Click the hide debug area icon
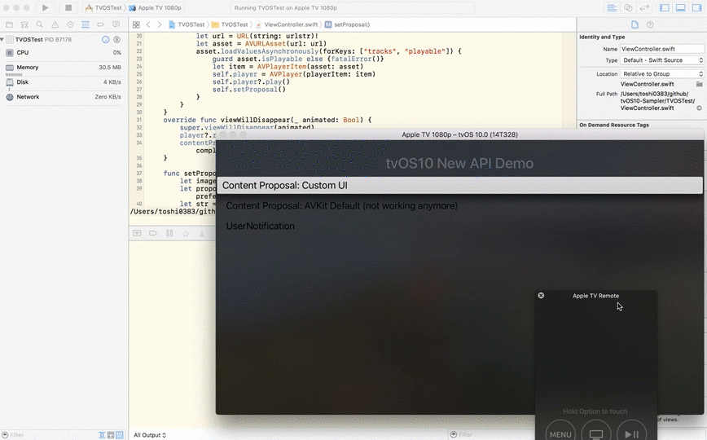Image resolution: width=707 pixels, height=440 pixels. click(x=137, y=233)
